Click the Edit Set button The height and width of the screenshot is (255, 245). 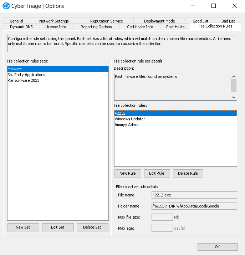58,227
